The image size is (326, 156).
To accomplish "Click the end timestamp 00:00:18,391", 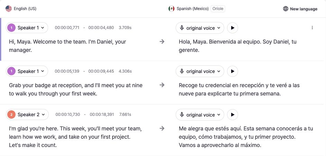I will 102,114.
